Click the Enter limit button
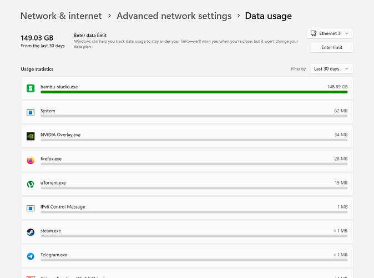 [331, 47]
